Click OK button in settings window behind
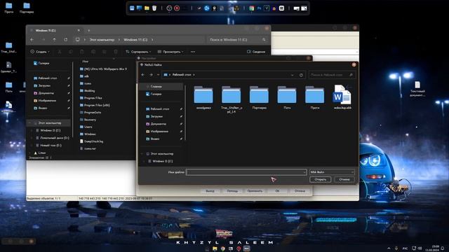 (x=277, y=191)
